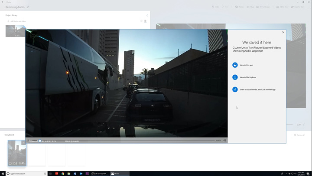Click Export or share in toolbar
The image size is (312, 176).
[298, 7]
